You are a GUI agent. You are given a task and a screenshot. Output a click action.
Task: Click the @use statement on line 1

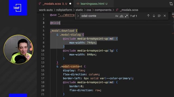(x=63, y=15)
